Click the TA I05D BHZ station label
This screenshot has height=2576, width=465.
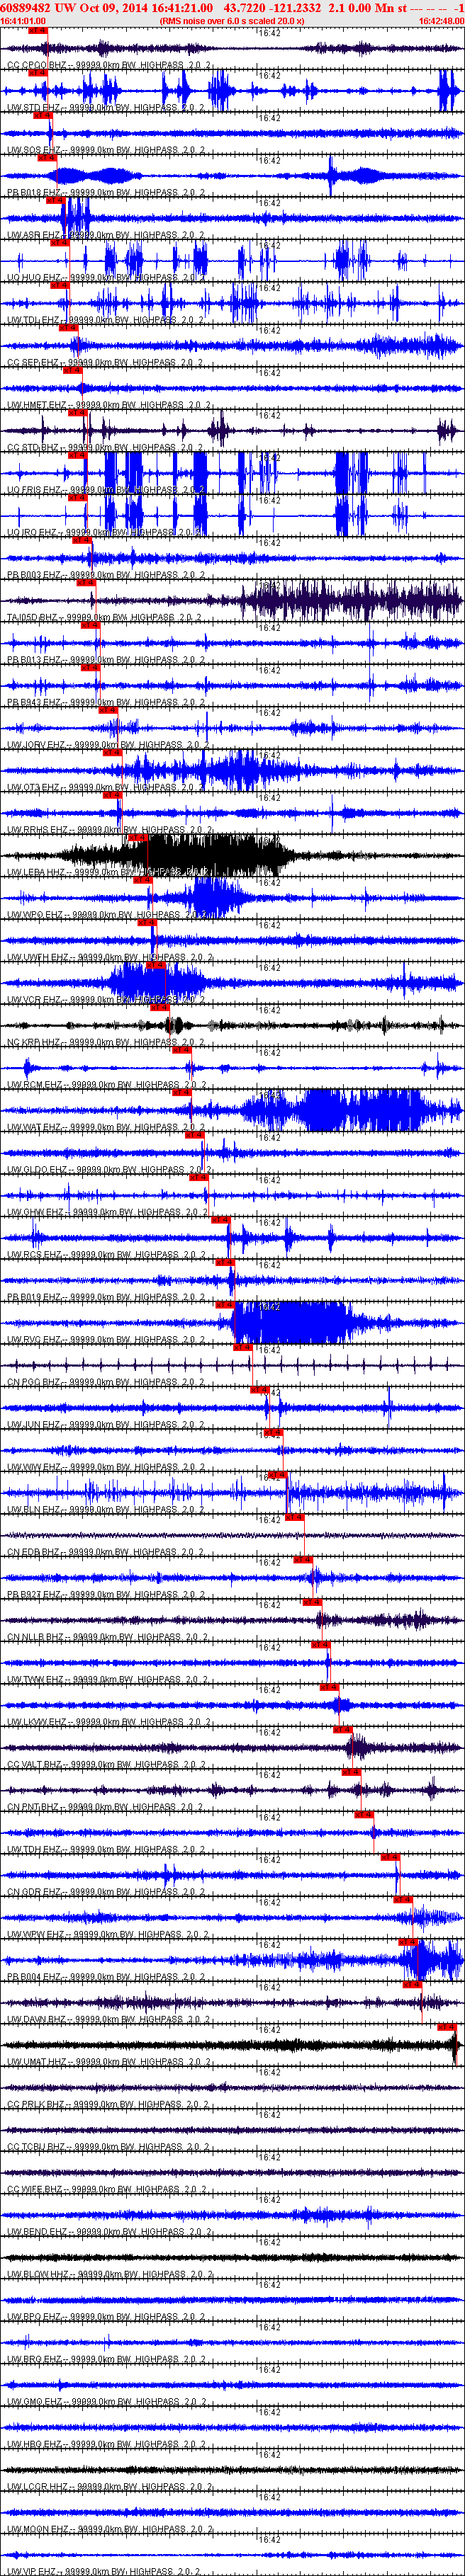tap(106, 618)
